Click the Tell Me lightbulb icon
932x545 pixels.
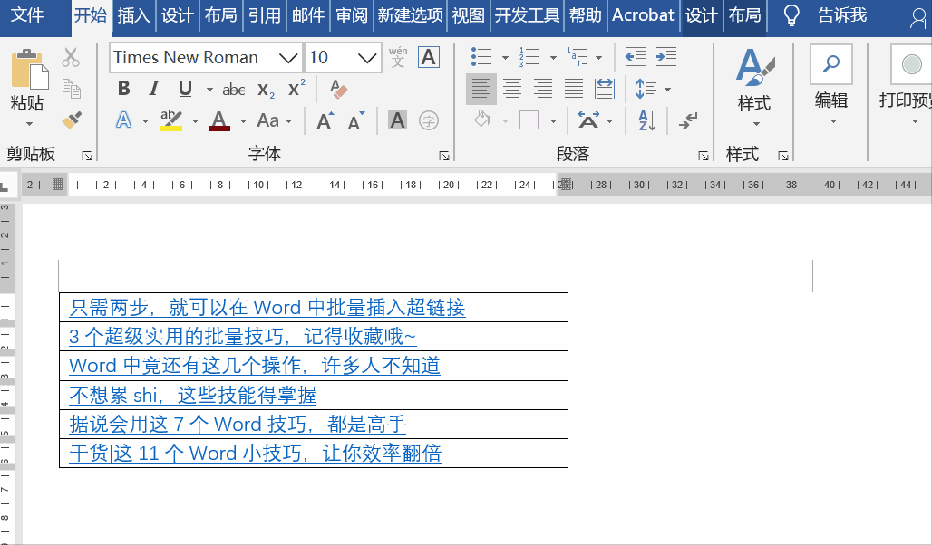point(791,14)
